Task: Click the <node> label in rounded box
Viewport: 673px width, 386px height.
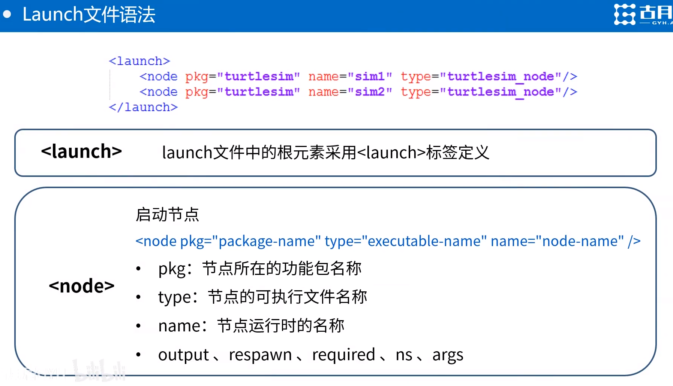Action: pos(82,286)
